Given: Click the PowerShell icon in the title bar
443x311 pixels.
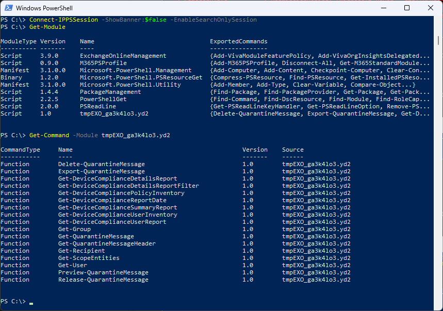Looking at the screenshot, I should tap(8, 8).
